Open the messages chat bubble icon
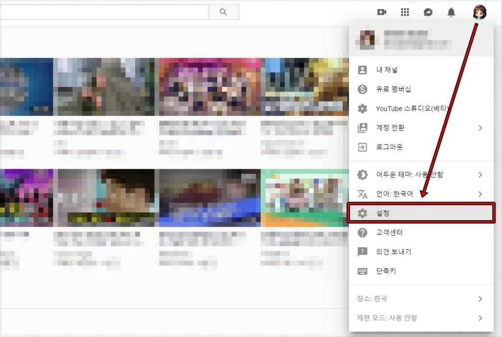 [428, 12]
